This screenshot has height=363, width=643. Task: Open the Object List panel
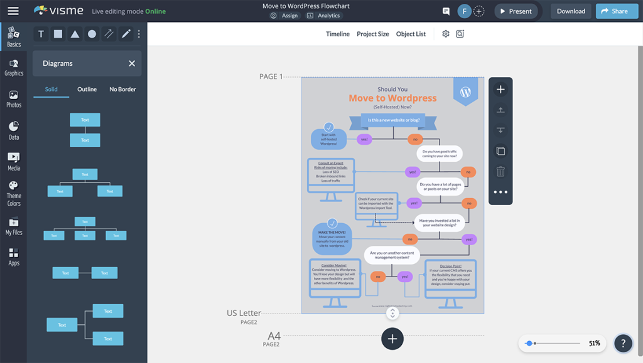pyautogui.click(x=411, y=34)
